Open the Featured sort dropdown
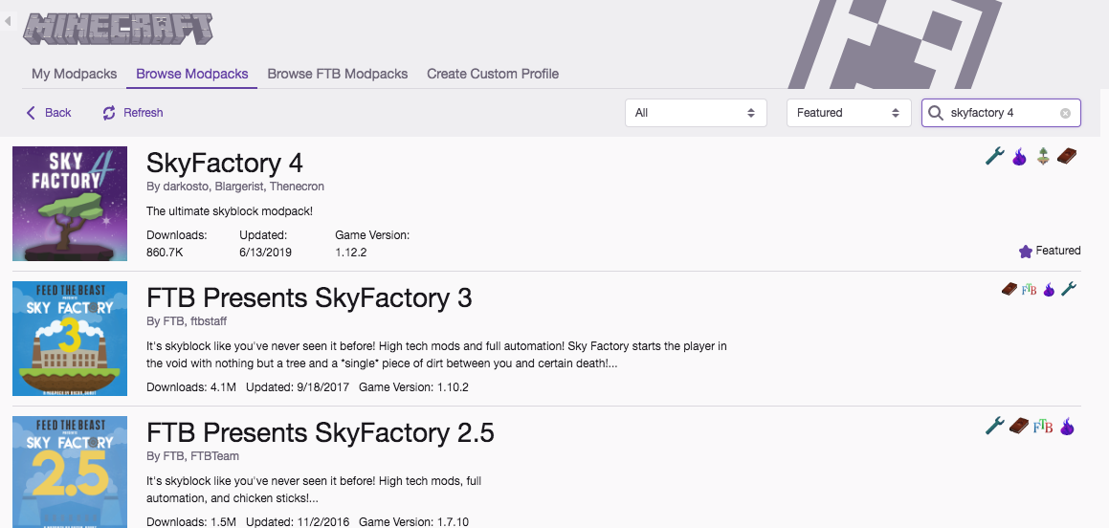The height and width of the screenshot is (528, 1109). [x=849, y=113]
